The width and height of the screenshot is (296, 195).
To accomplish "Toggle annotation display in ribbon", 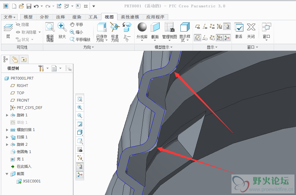I will pos(227,27).
